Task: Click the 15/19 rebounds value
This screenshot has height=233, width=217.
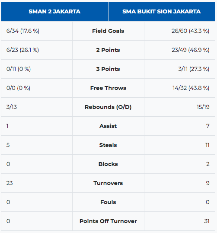Action: coord(203,107)
